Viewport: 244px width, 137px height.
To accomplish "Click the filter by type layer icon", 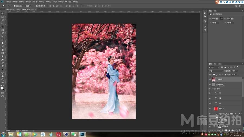I will pyautogui.click(x=228, y=67).
